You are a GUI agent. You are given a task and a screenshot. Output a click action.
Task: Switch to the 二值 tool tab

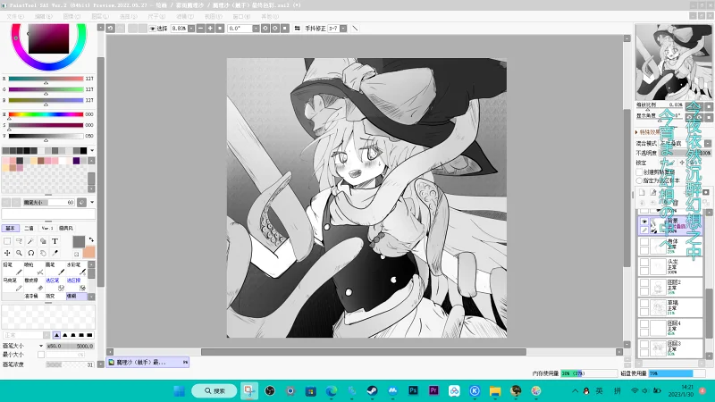(x=29, y=228)
